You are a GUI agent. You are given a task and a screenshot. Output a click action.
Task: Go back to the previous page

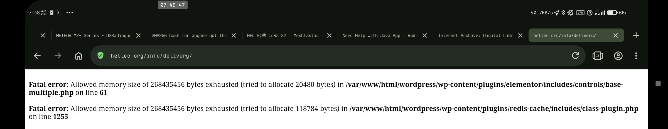point(37,56)
